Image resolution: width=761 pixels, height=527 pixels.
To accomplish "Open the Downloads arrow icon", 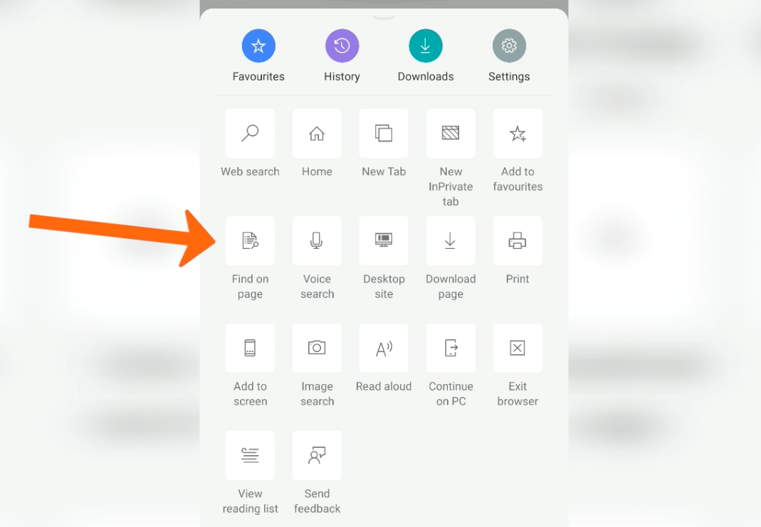I will click(x=426, y=47).
